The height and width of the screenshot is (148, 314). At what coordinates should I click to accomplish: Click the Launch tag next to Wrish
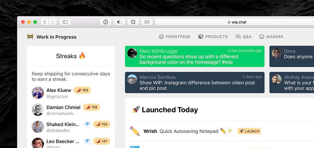[249, 131]
